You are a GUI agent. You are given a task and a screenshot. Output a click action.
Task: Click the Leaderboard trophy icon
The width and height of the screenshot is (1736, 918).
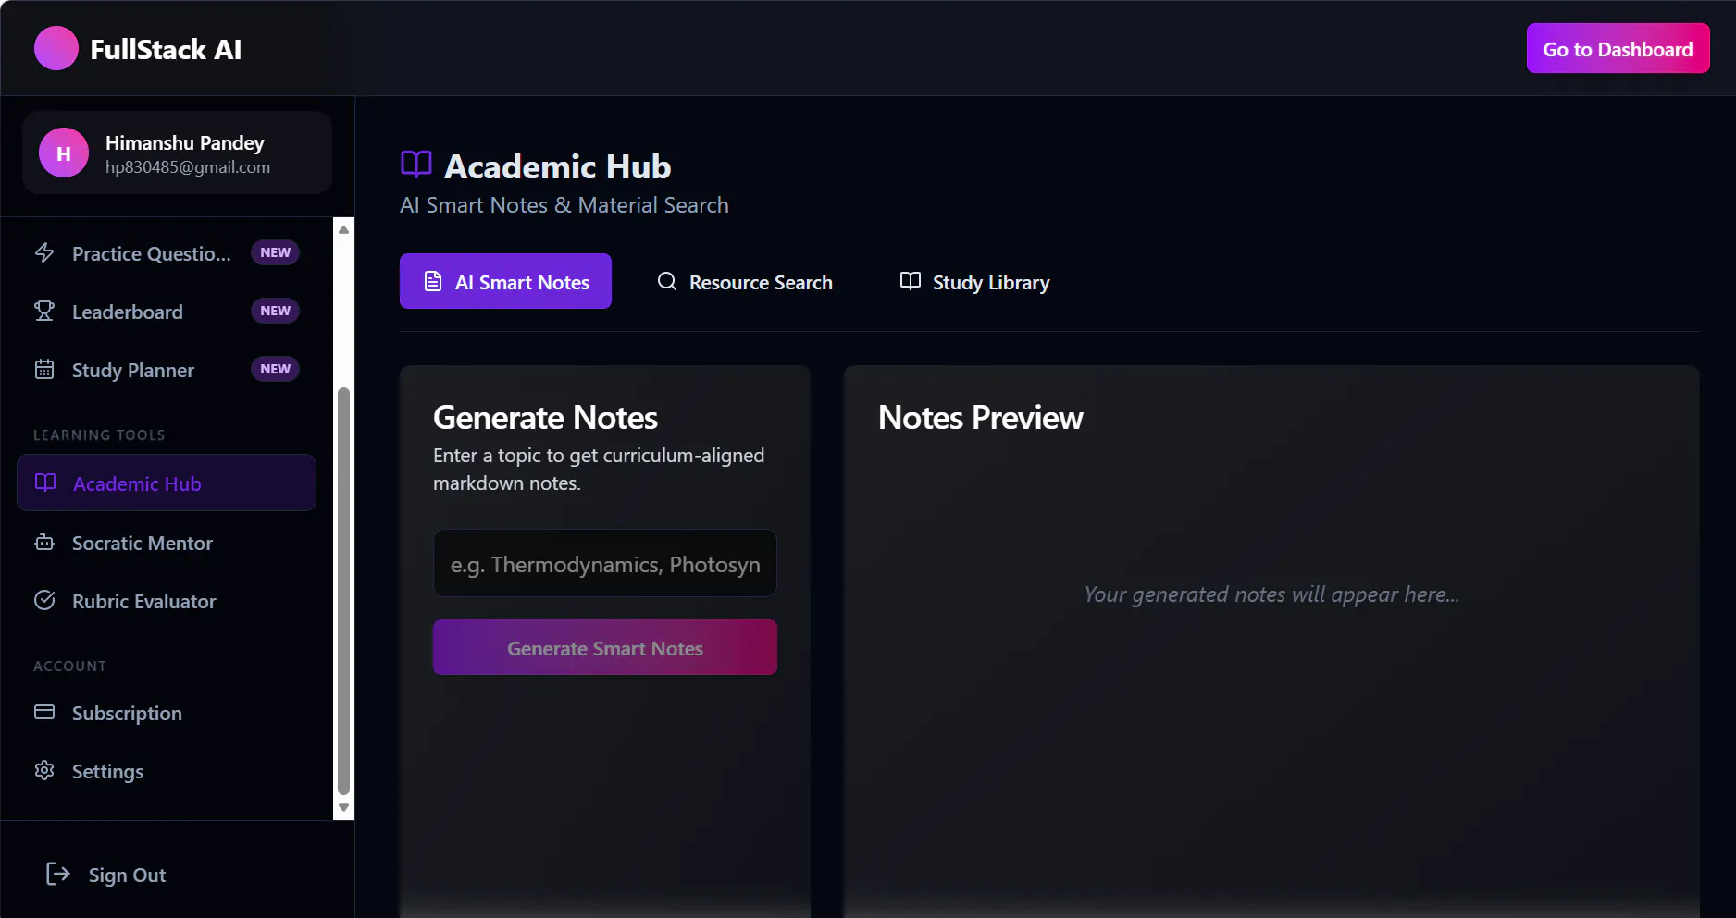[44, 311]
